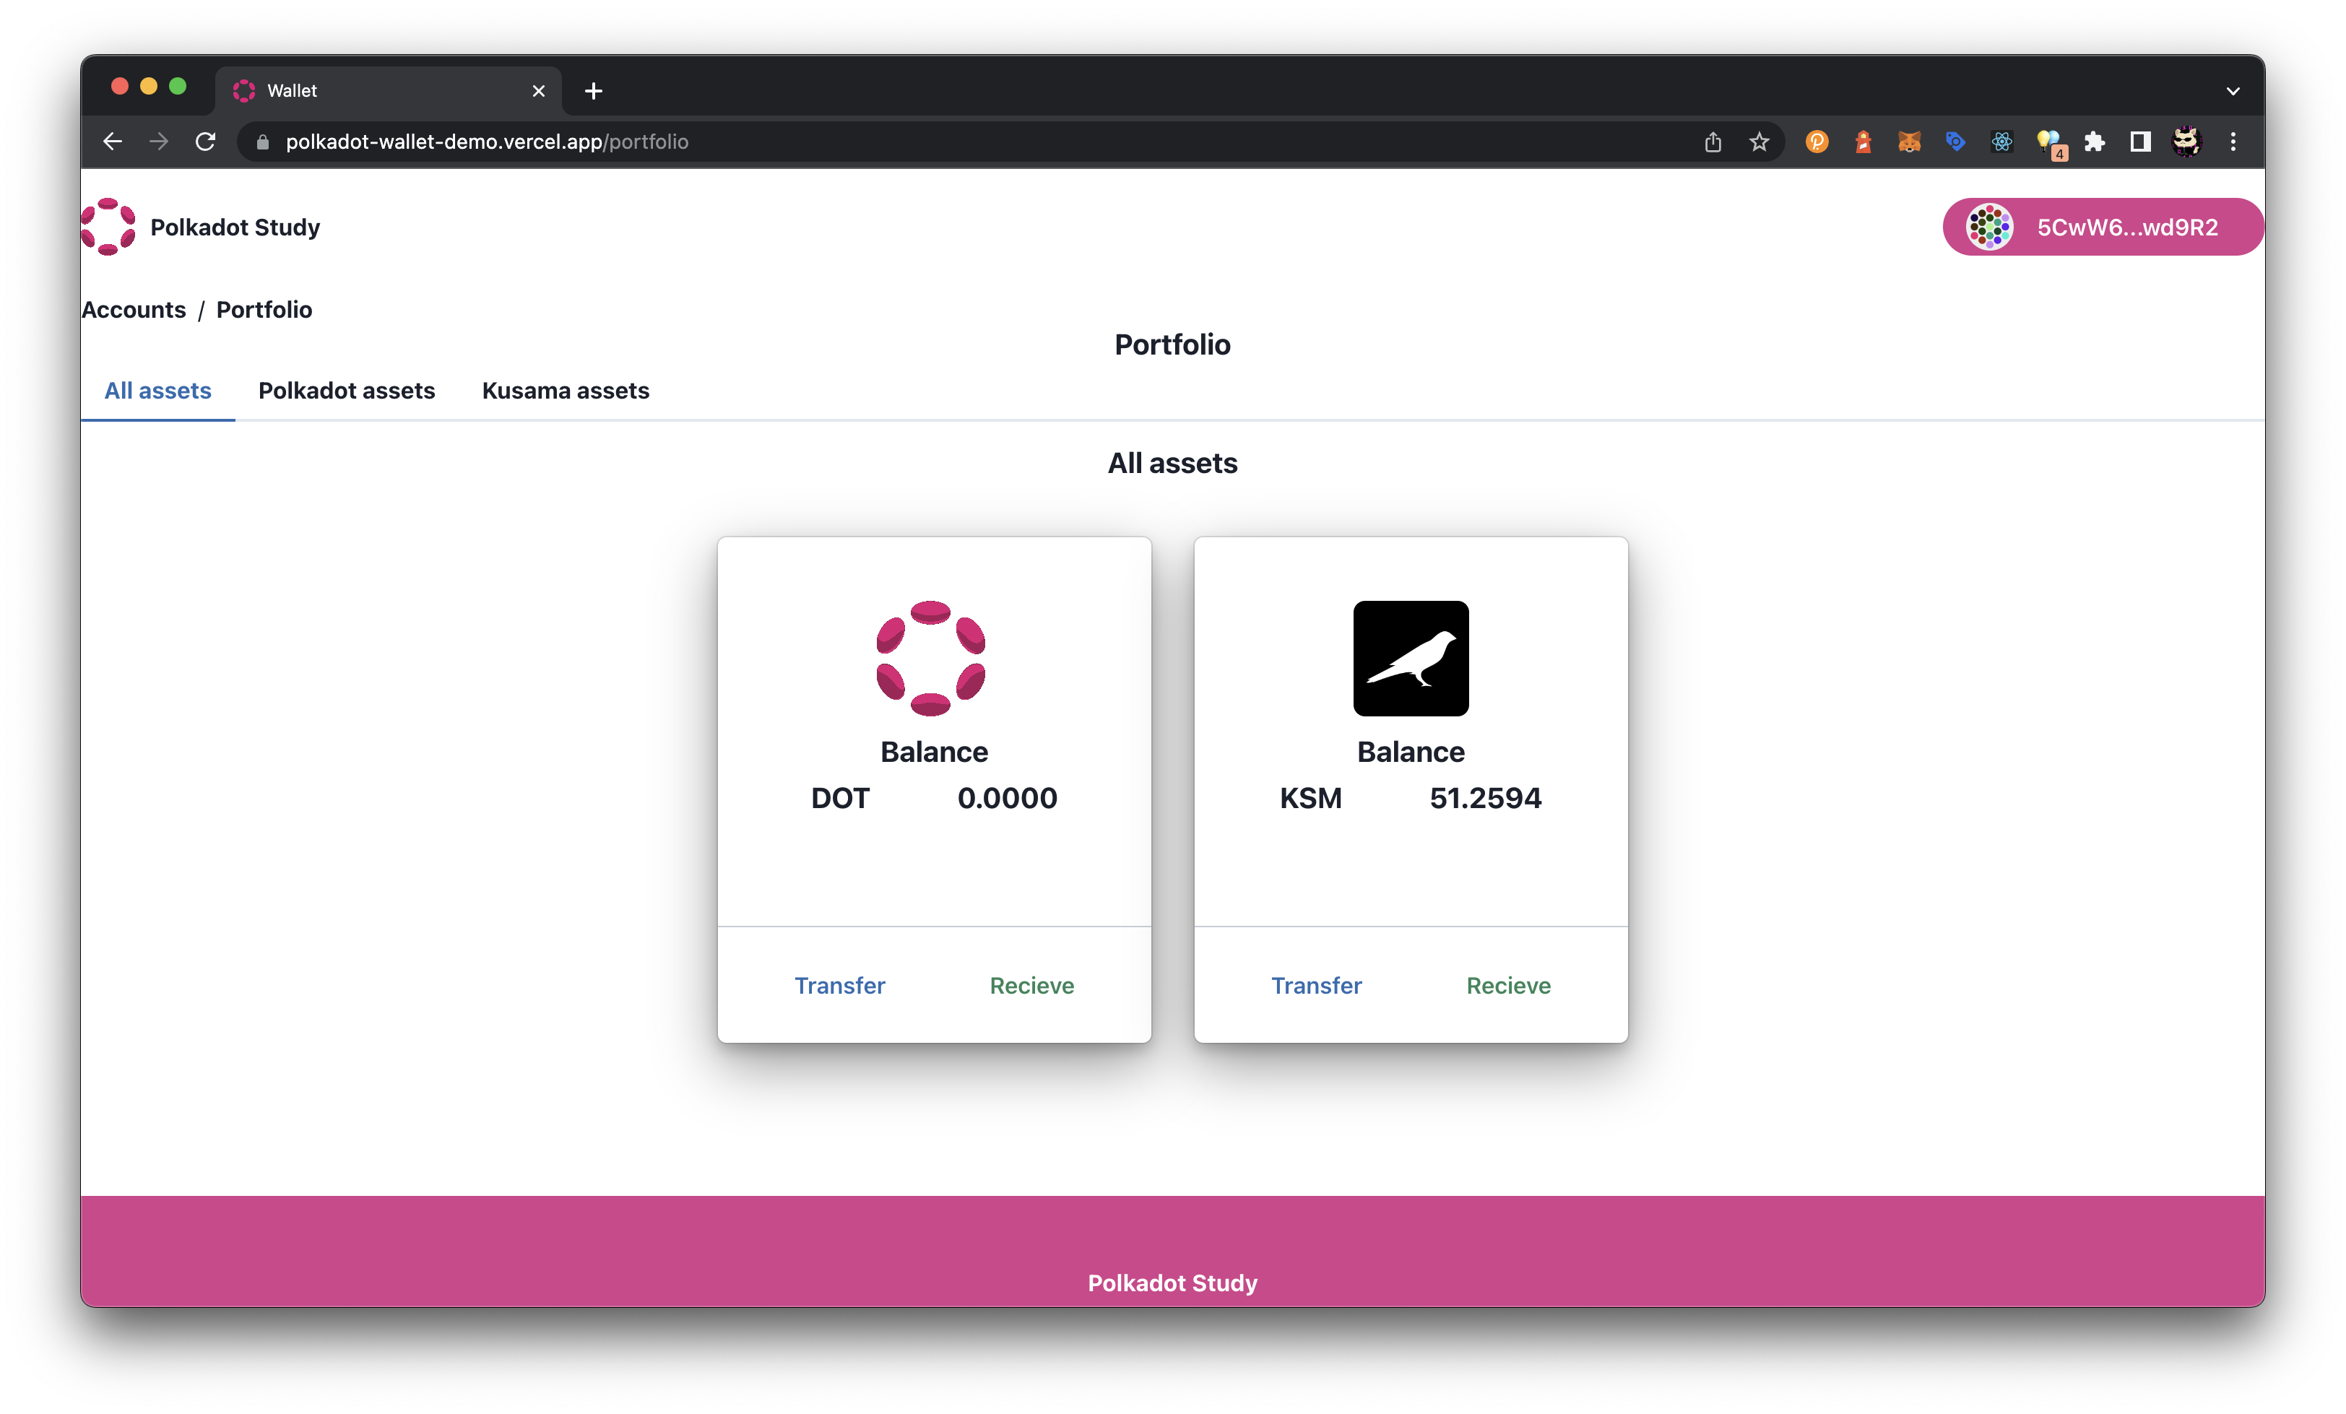The image size is (2346, 1414).
Task: Click Recieve for KSM balance
Action: click(x=1508, y=985)
